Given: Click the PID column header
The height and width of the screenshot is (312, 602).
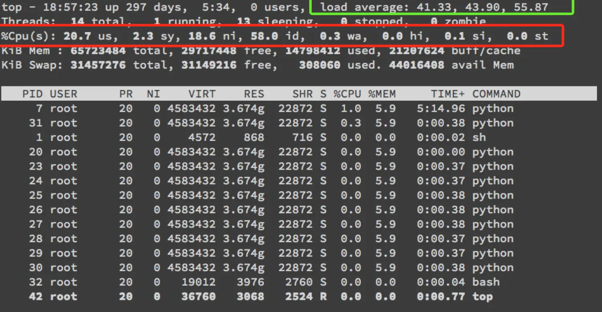Looking at the screenshot, I should point(33,94).
